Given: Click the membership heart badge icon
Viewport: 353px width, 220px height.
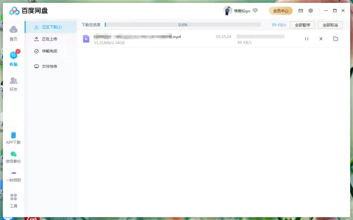Looking at the screenshot, I should (x=255, y=11).
